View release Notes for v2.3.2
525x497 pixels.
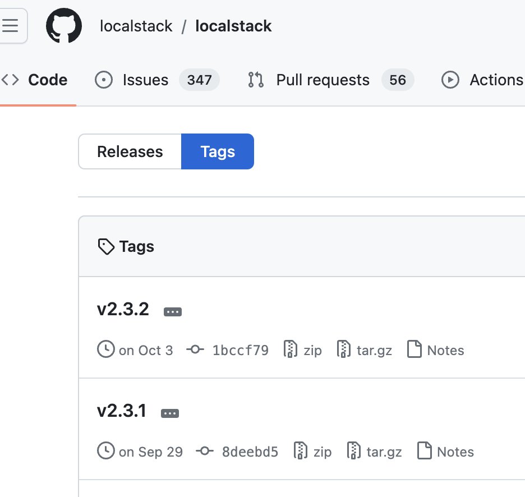445,349
